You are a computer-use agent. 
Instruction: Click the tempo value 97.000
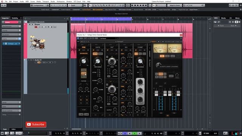coord(206,133)
